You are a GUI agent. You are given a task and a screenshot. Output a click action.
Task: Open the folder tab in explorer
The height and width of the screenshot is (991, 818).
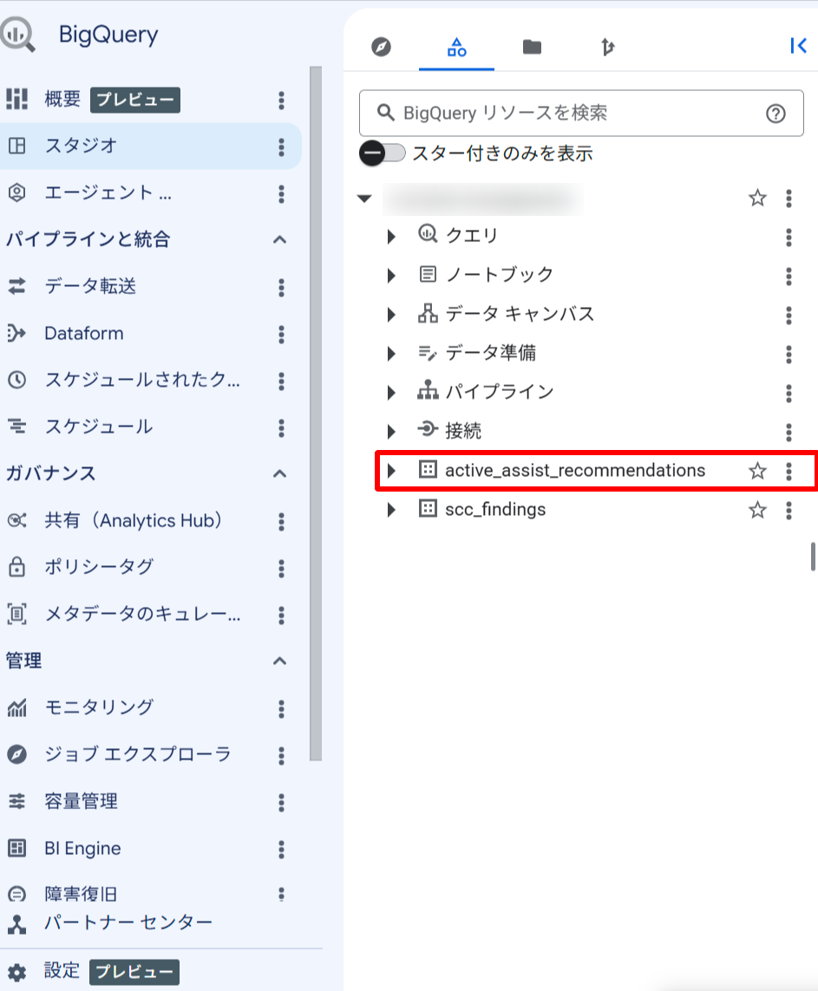point(533,47)
